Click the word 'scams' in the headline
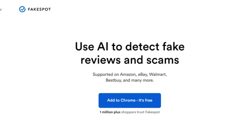Image resolution: width=236 pixels, height=127 pixels. point(163,60)
